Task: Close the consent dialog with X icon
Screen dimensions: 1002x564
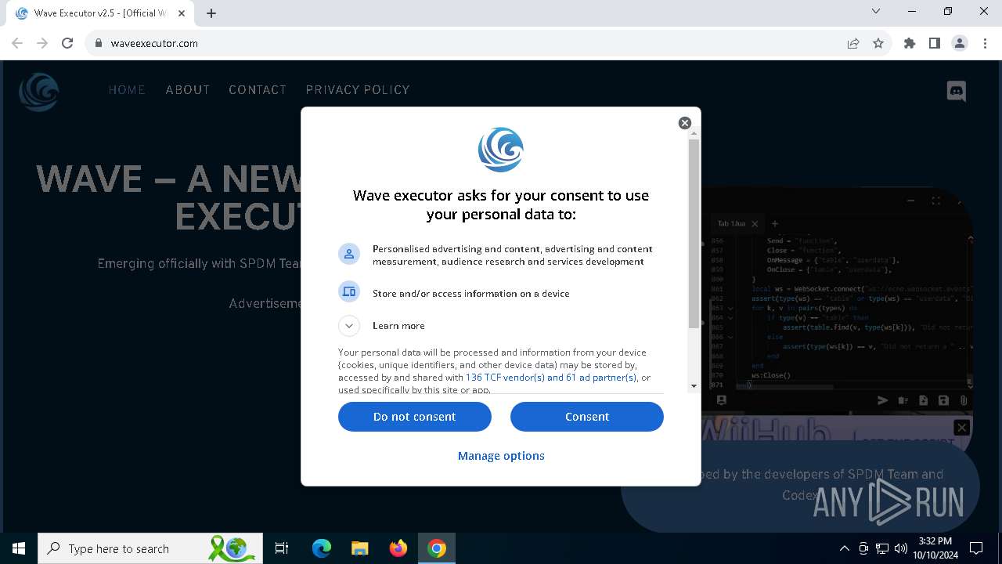Action: (x=685, y=123)
